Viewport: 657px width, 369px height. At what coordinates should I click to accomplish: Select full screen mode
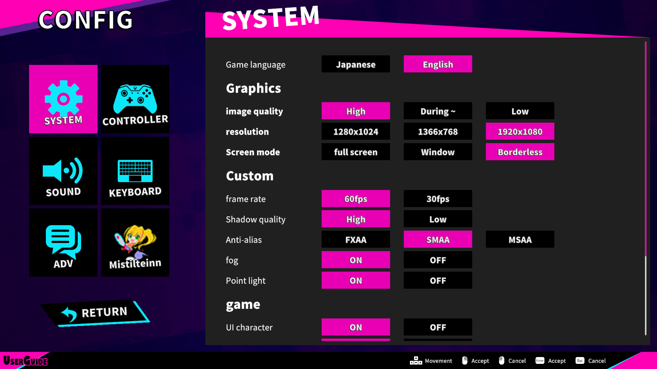pos(356,152)
